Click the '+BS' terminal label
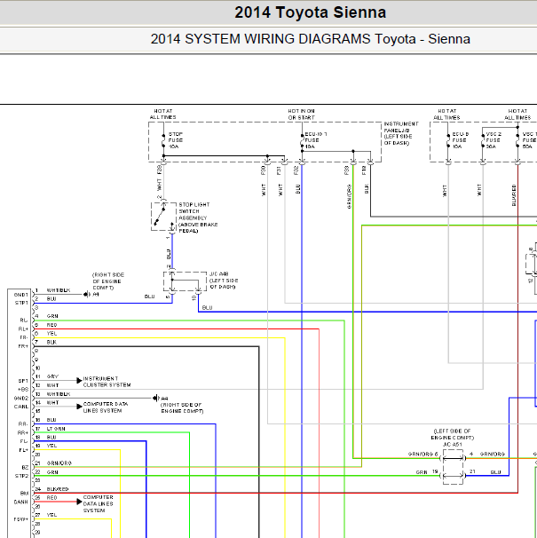Viewport: 537px width, 538px height. pyautogui.click(x=23, y=390)
